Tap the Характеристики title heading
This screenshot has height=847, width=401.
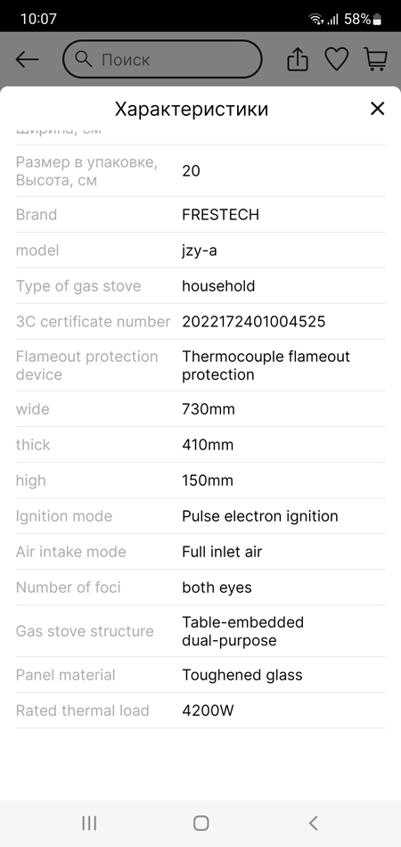191,109
